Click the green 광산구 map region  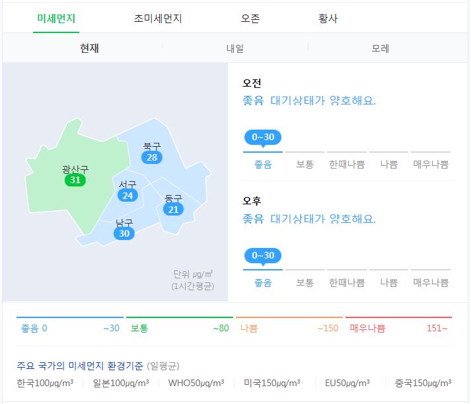tap(60, 195)
